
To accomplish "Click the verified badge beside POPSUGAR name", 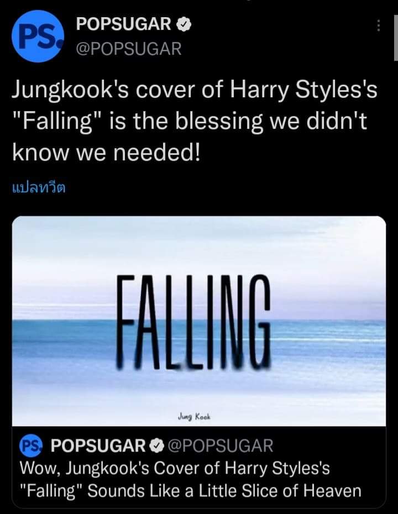I will tap(184, 24).
